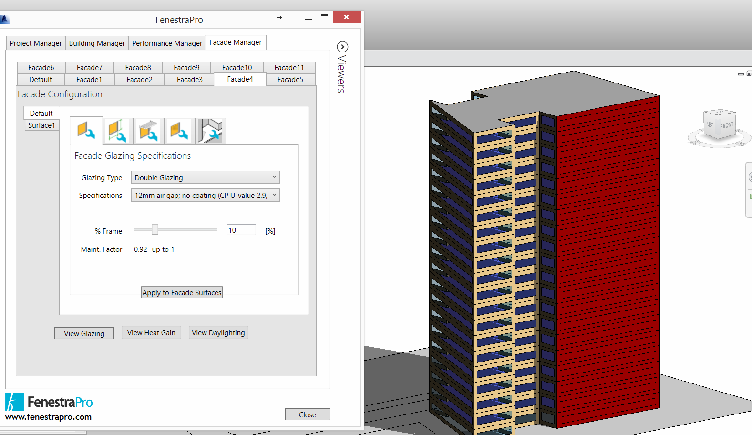Switch to Performance Manager tab
752x435 pixels.
tap(167, 43)
